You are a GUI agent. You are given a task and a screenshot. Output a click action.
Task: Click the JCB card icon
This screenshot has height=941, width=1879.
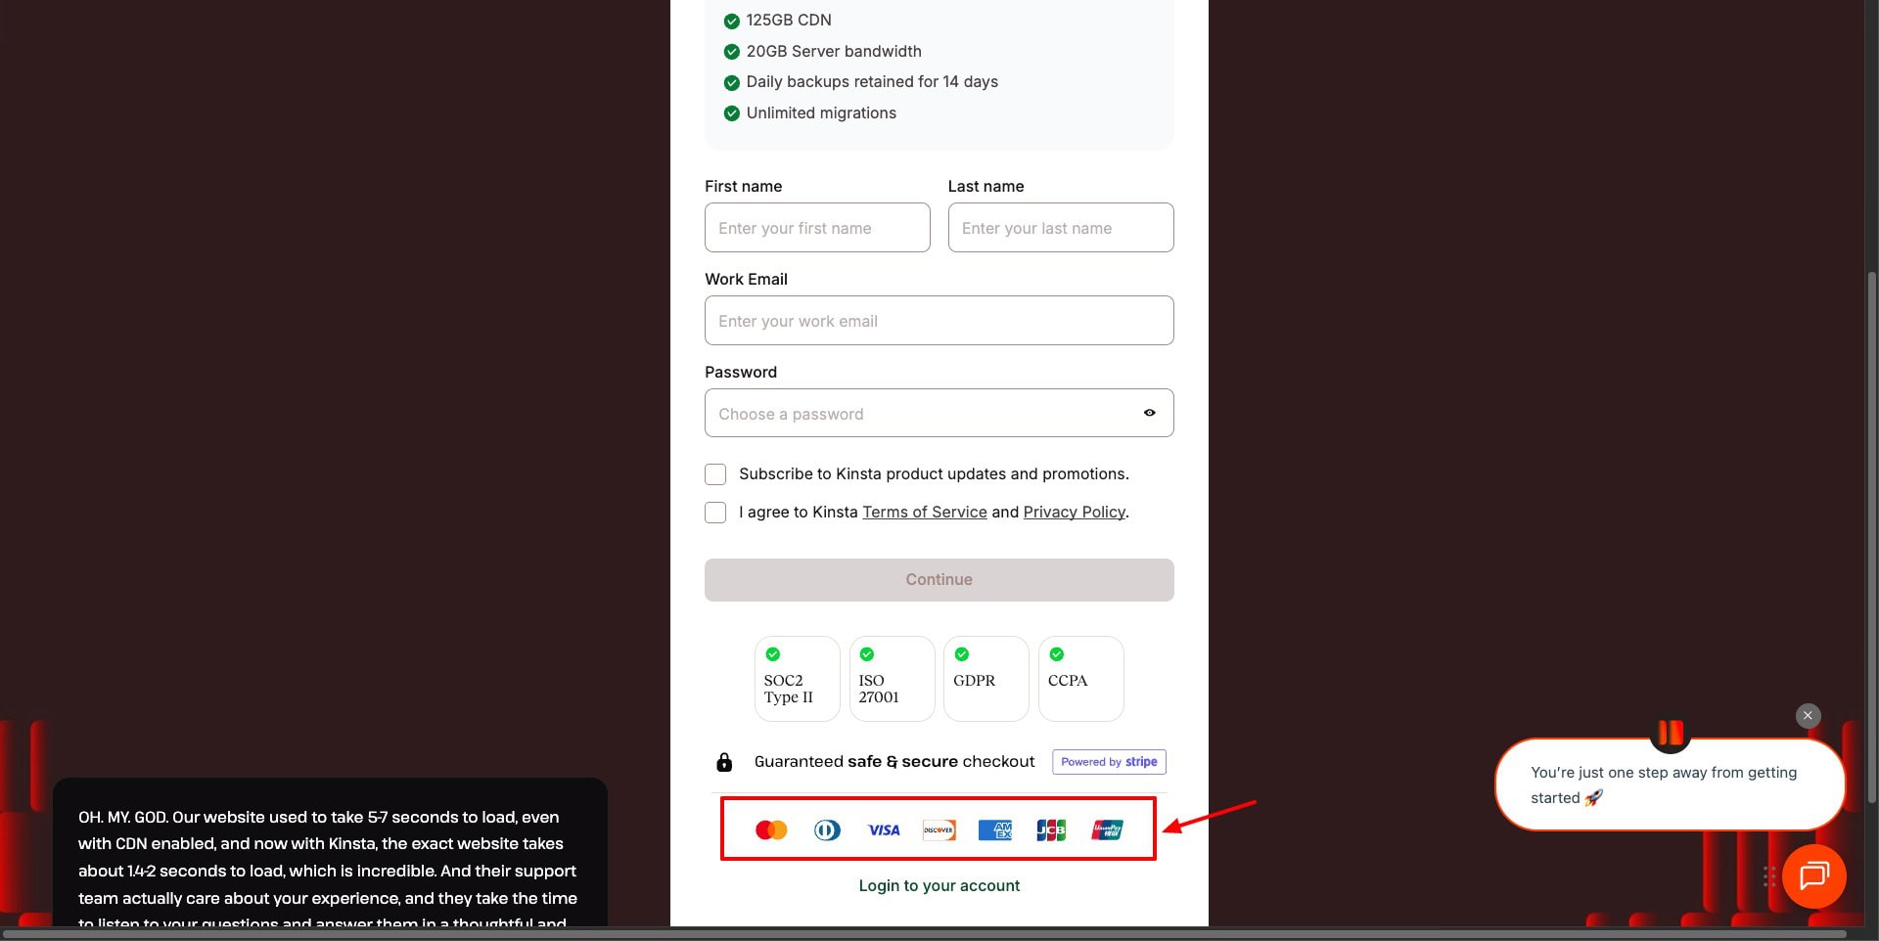coord(1051,830)
